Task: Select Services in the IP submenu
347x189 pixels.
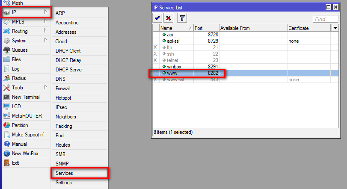Action: (64, 173)
